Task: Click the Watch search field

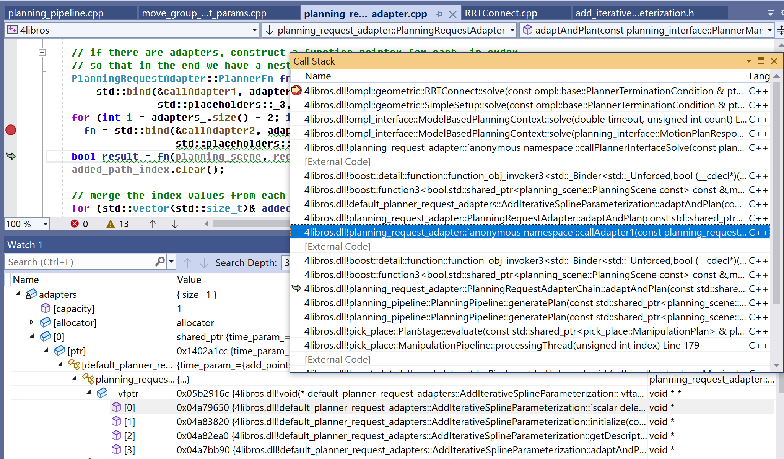Action: 80,262
